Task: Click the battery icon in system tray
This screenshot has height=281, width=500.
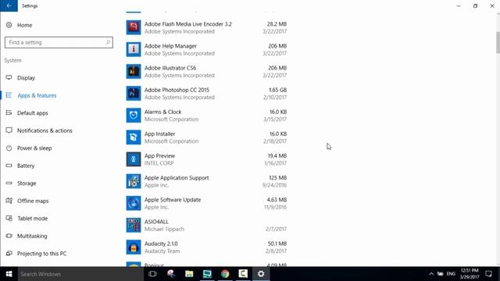Action: (441, 274)
